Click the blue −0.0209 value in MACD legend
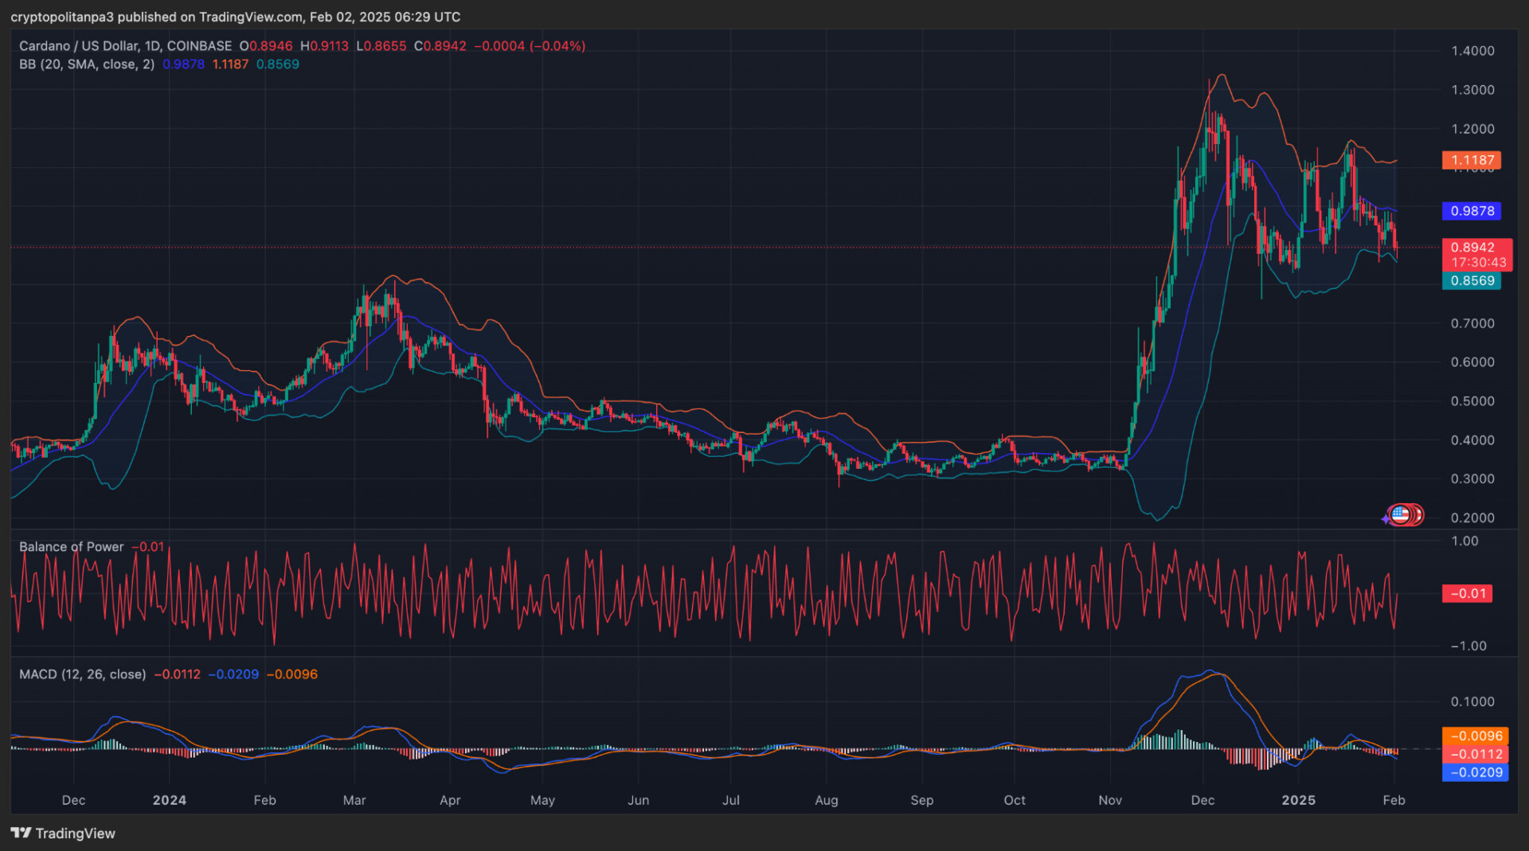The width and height of the screenshot is (1529, 851). (233, 674)
